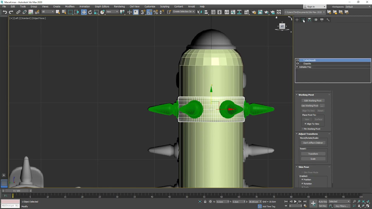Toggle Skin Pose Position checkbox
Screen dimensions: 372x209
(x=302, y=180)
